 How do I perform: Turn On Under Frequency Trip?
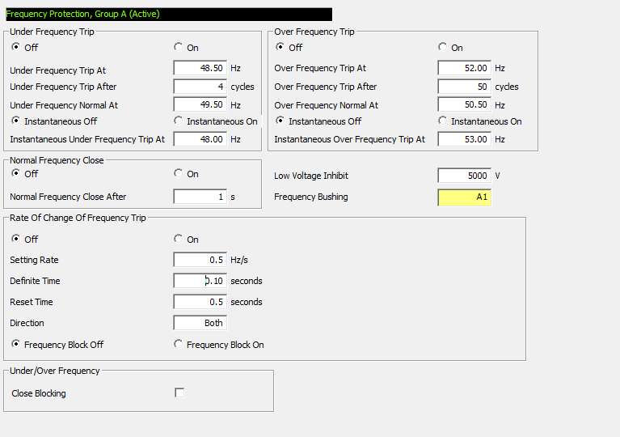pos(179,48)
